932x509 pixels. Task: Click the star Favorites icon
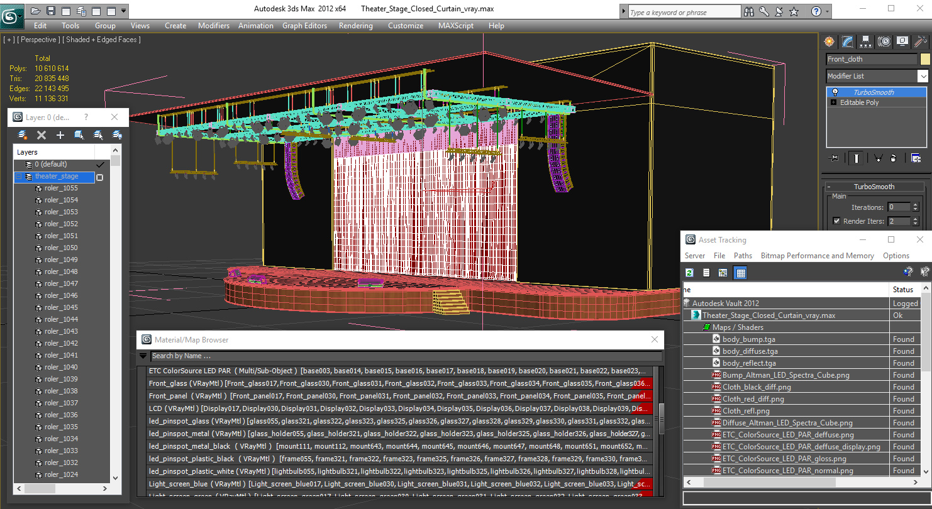coord(794,11)
